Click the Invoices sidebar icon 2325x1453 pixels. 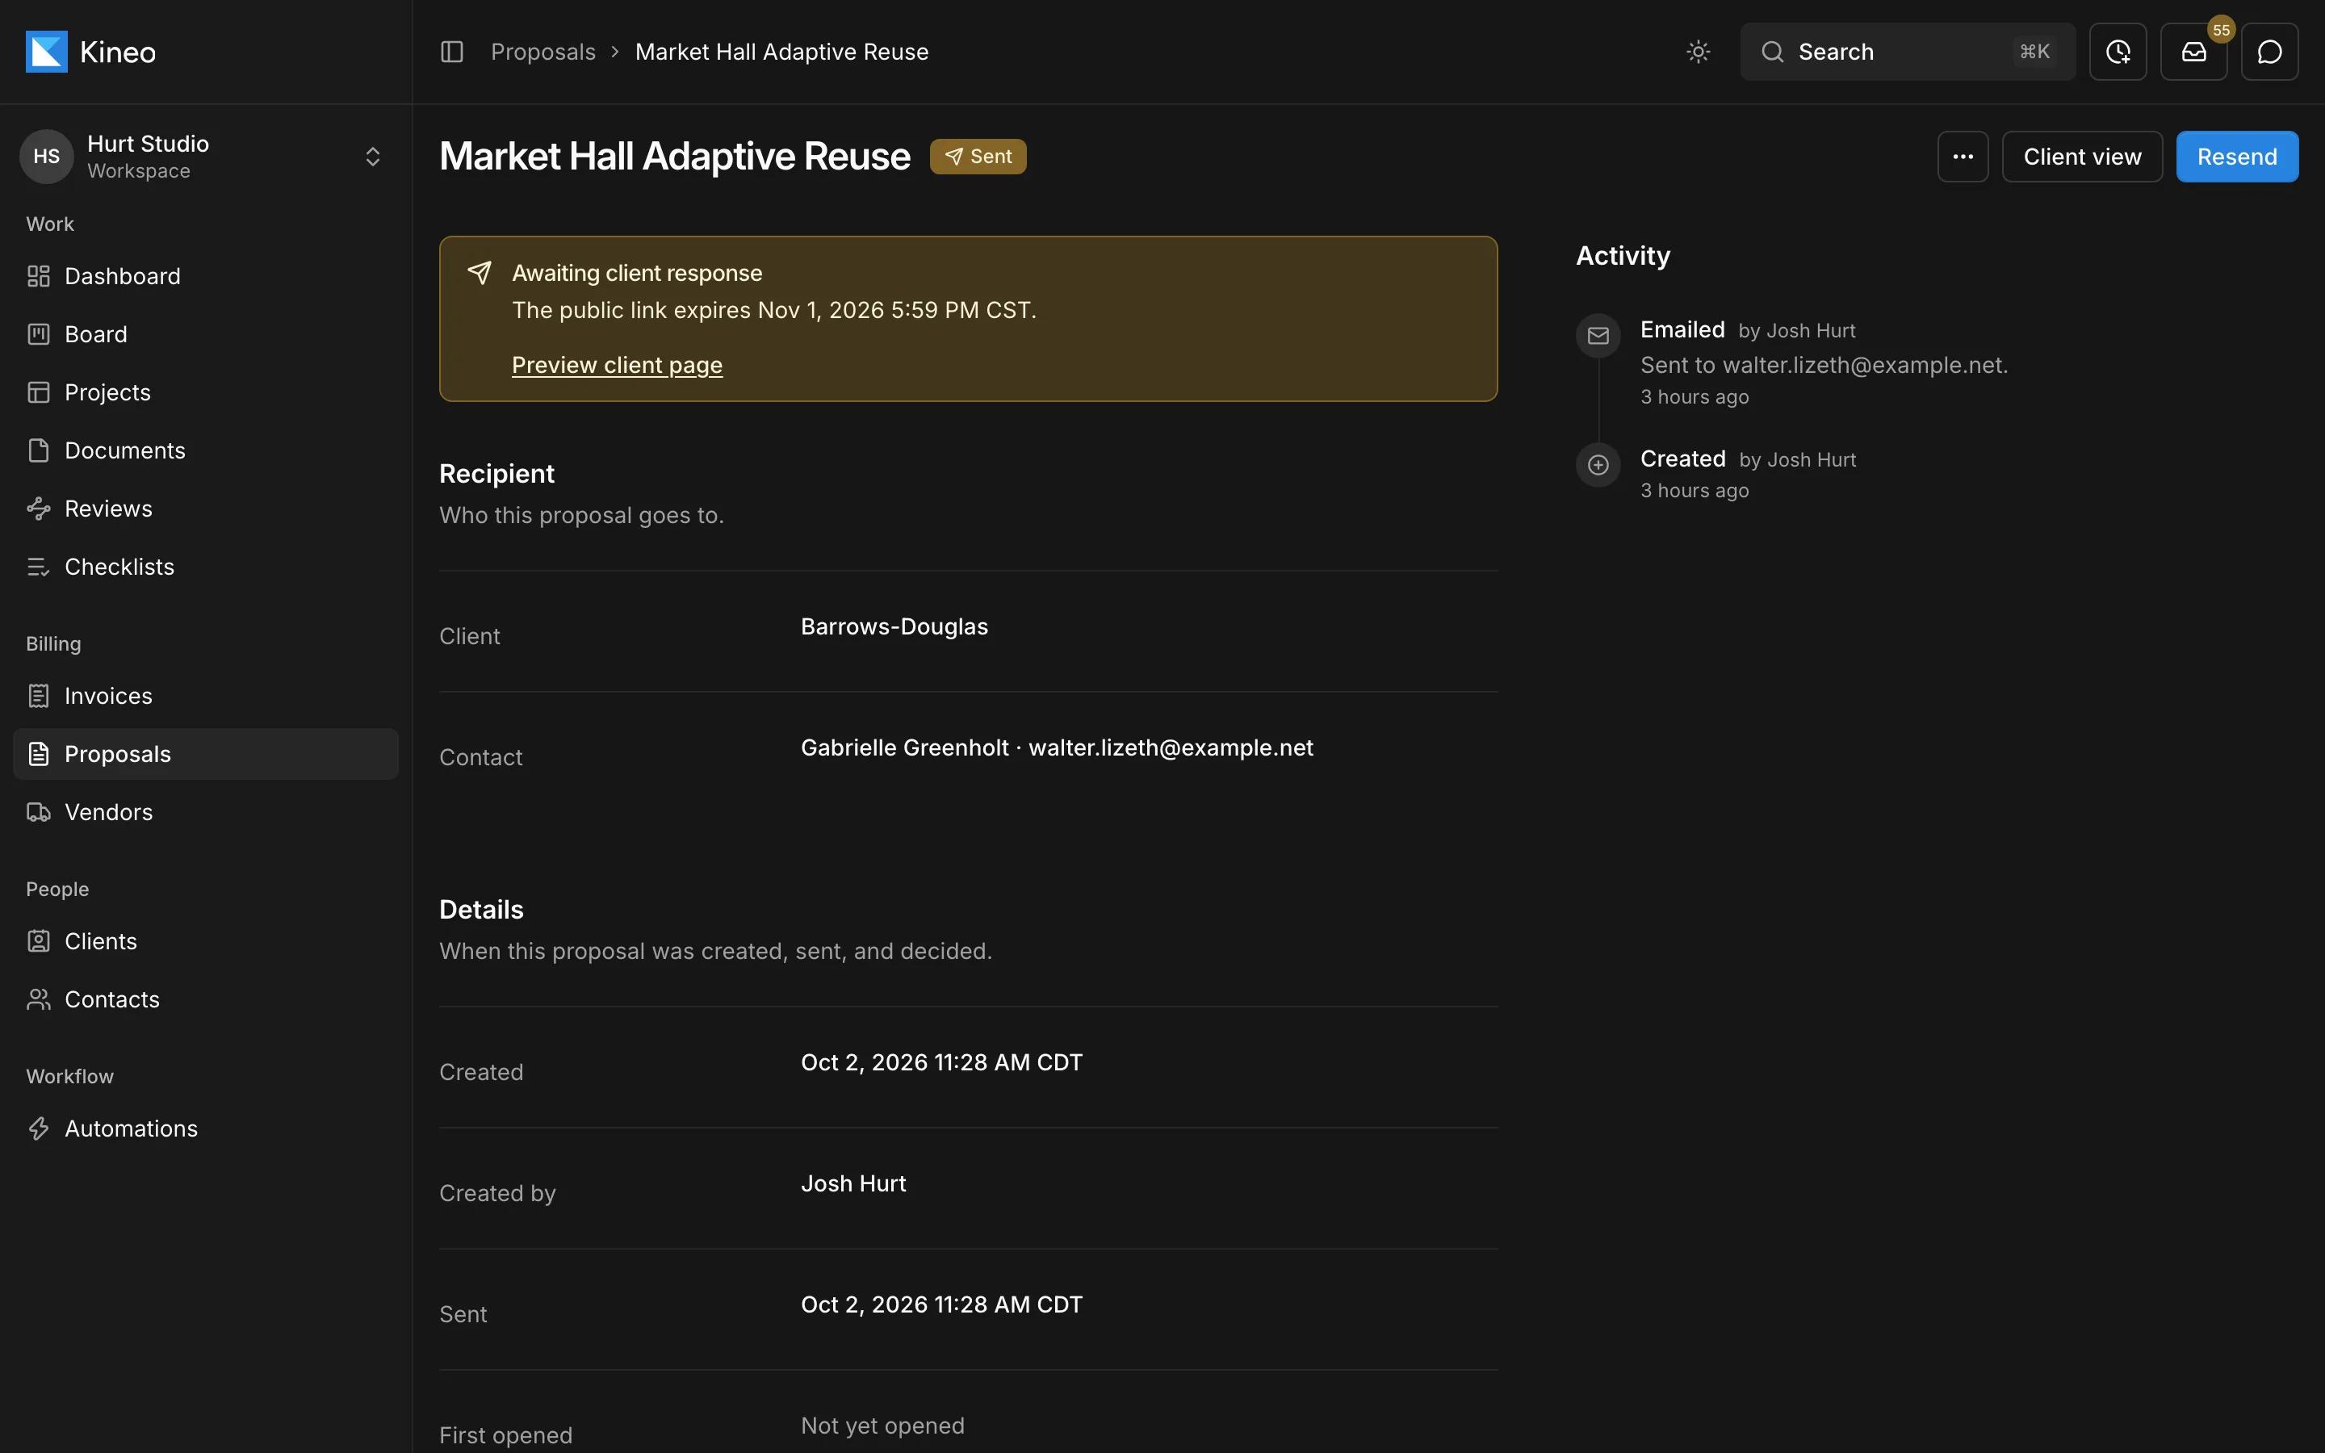(x=39, y=696)
